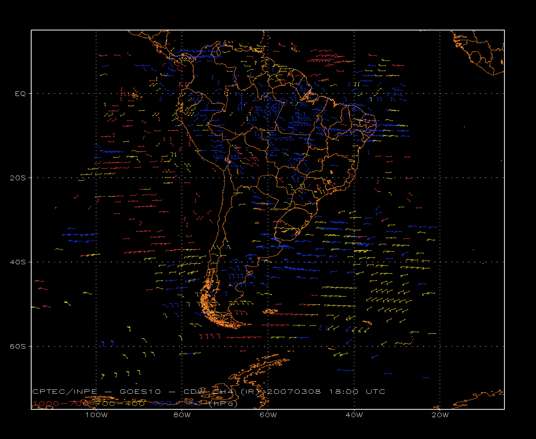Click the 20070308 date in the caption
This screenshot has width=536, height=439.
click(x=294, y=391)
